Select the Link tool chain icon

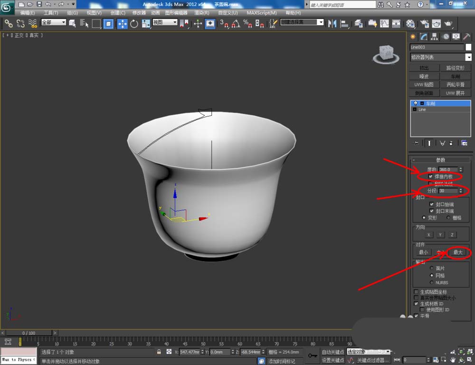click(9, 23)
